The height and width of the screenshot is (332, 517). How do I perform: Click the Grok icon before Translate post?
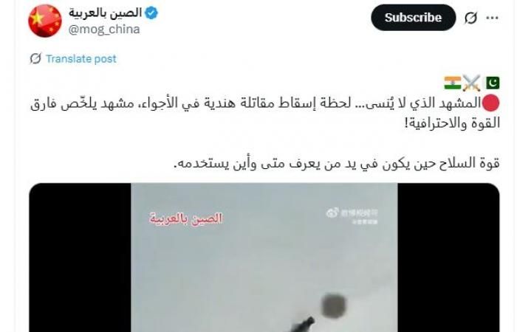pos(35,58)
